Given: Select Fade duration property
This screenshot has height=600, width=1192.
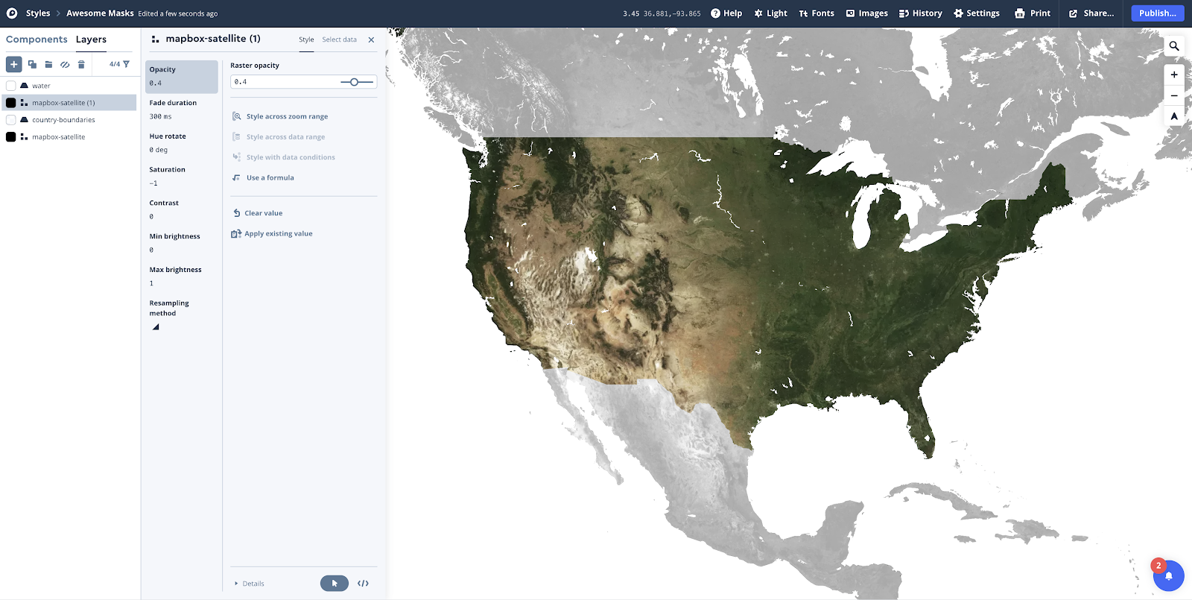Looking at the screenshot, I should coord(182,110).
